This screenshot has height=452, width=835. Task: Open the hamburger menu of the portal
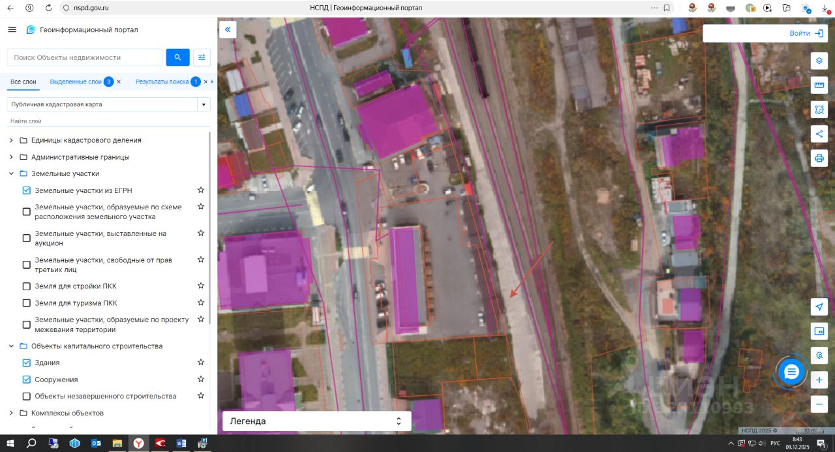tap(12, 29)
